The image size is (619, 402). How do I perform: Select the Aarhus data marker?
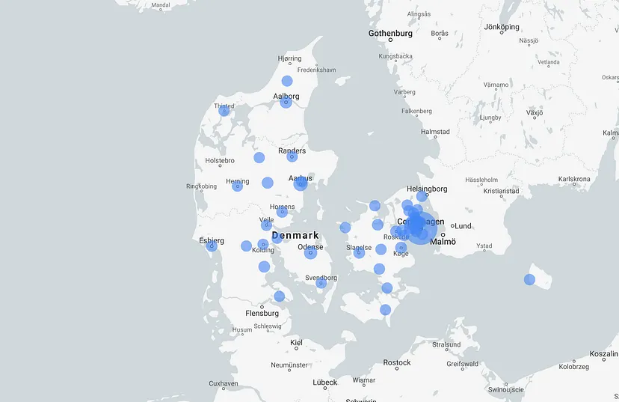(301, 183)
